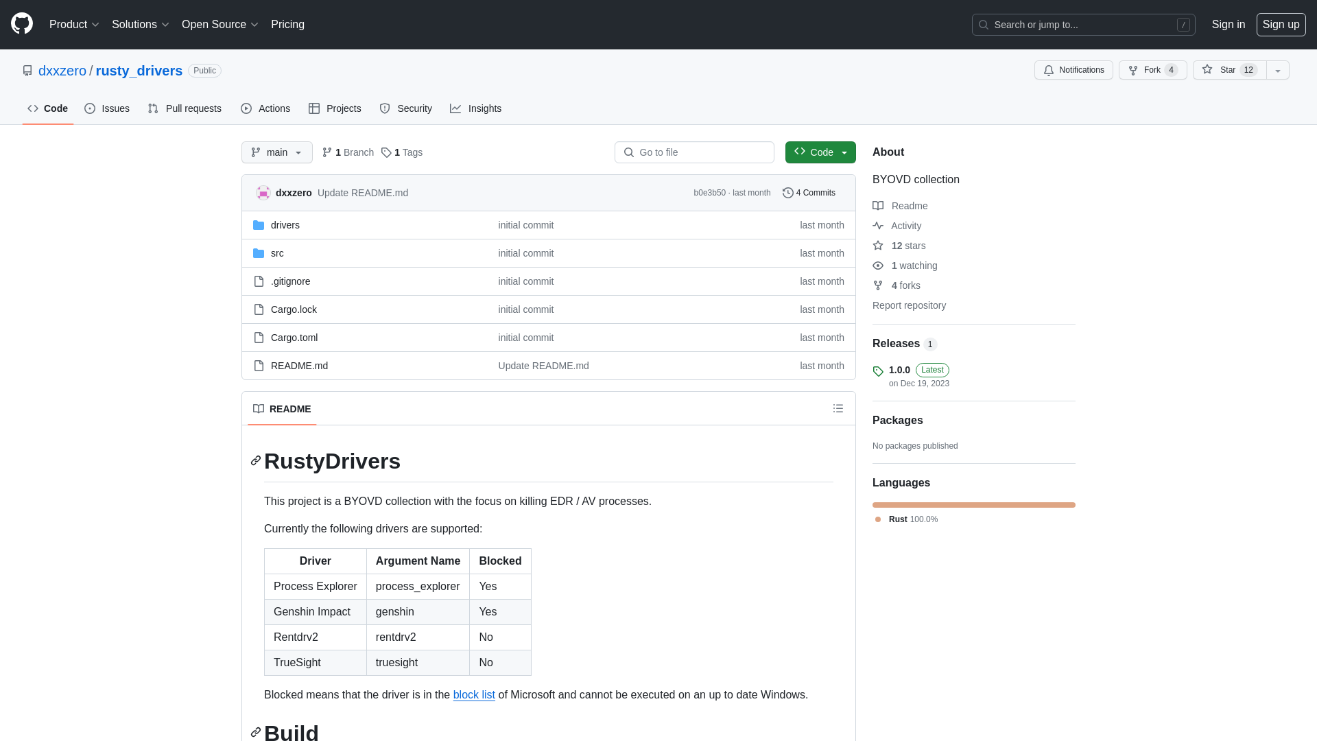The width and height of the screenshot is (1317, 741).
Task: Click the forks icon in About sidebar
Action: tap(878, 285)
